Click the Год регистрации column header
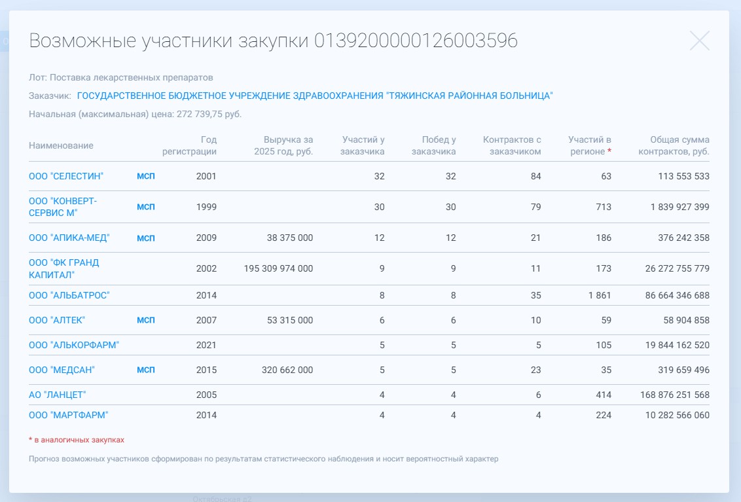741x502 pixels. click(x=189, y=145)
